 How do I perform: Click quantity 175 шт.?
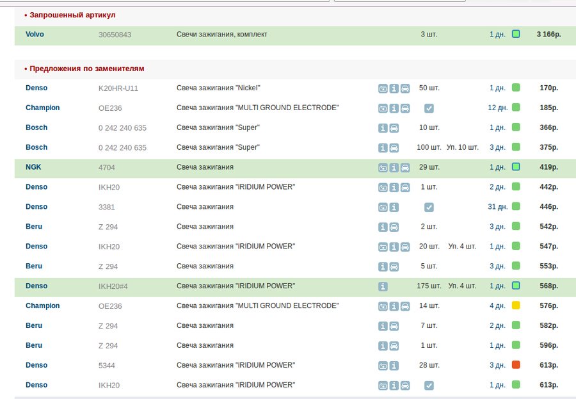pyautogui.click(x=429, y=286)
